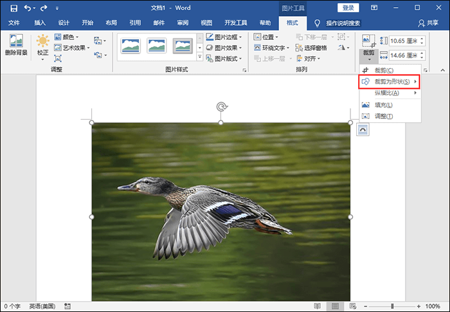Switch to the 审阅 review tab

pyautogui.click(x=183, y=23)
